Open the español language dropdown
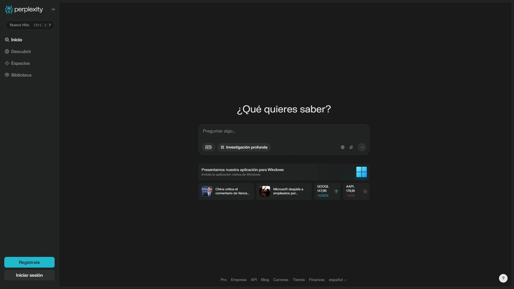The image size is (514, 289). [338, 280]
